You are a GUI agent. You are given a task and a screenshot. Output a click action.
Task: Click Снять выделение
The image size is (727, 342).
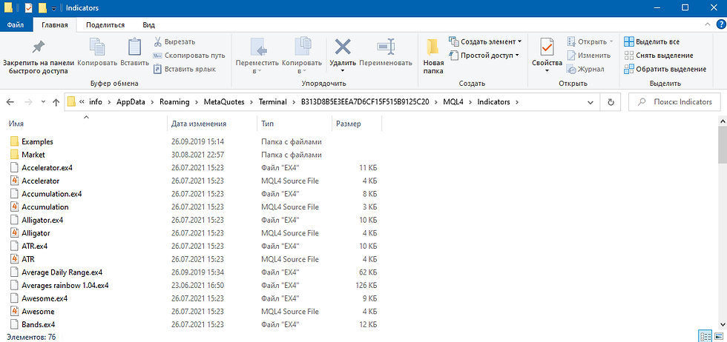pos(659,56)
